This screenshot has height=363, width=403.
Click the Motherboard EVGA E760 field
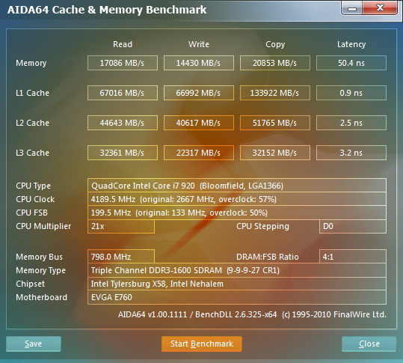(237, 297)
